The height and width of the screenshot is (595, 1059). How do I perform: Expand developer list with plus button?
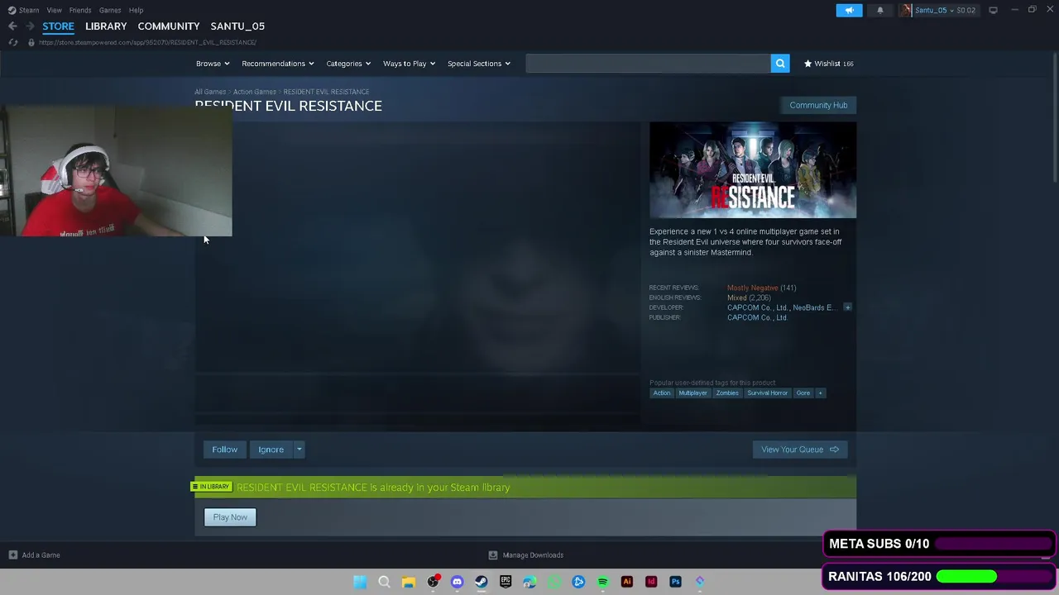click(847, 307)
